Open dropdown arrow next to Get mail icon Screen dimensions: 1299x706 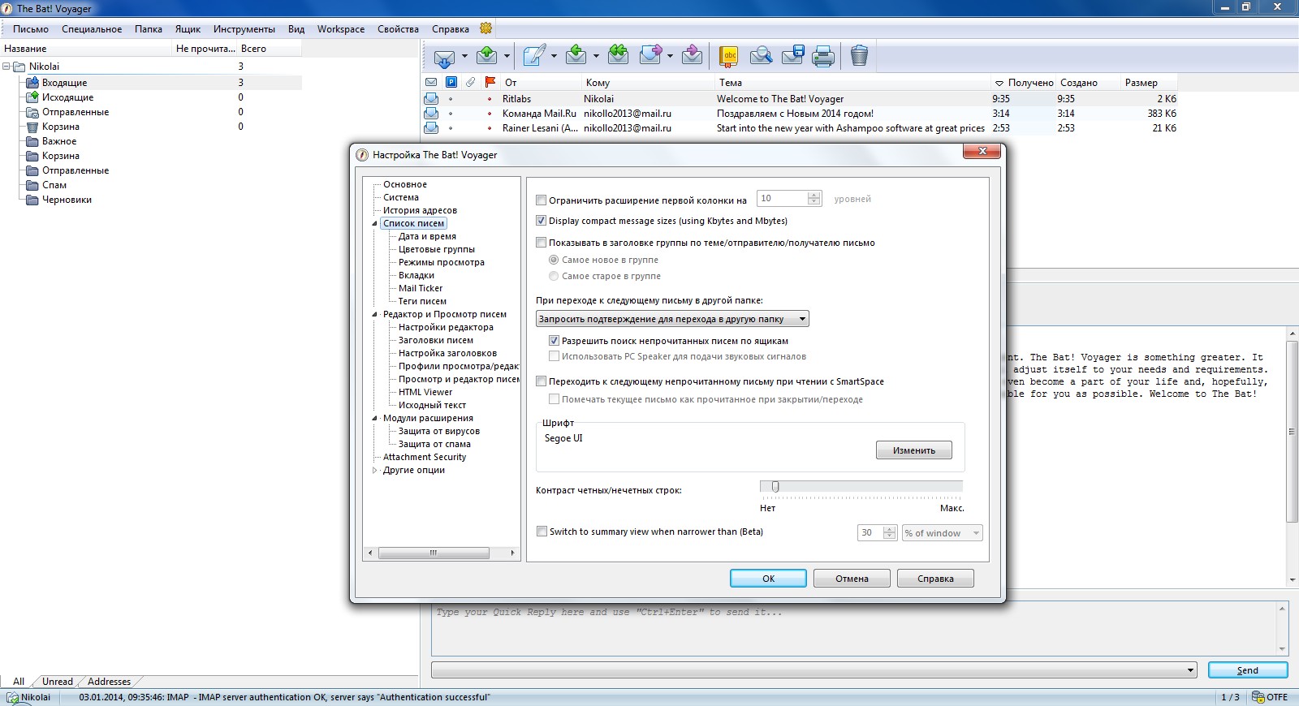pos(464,57)
